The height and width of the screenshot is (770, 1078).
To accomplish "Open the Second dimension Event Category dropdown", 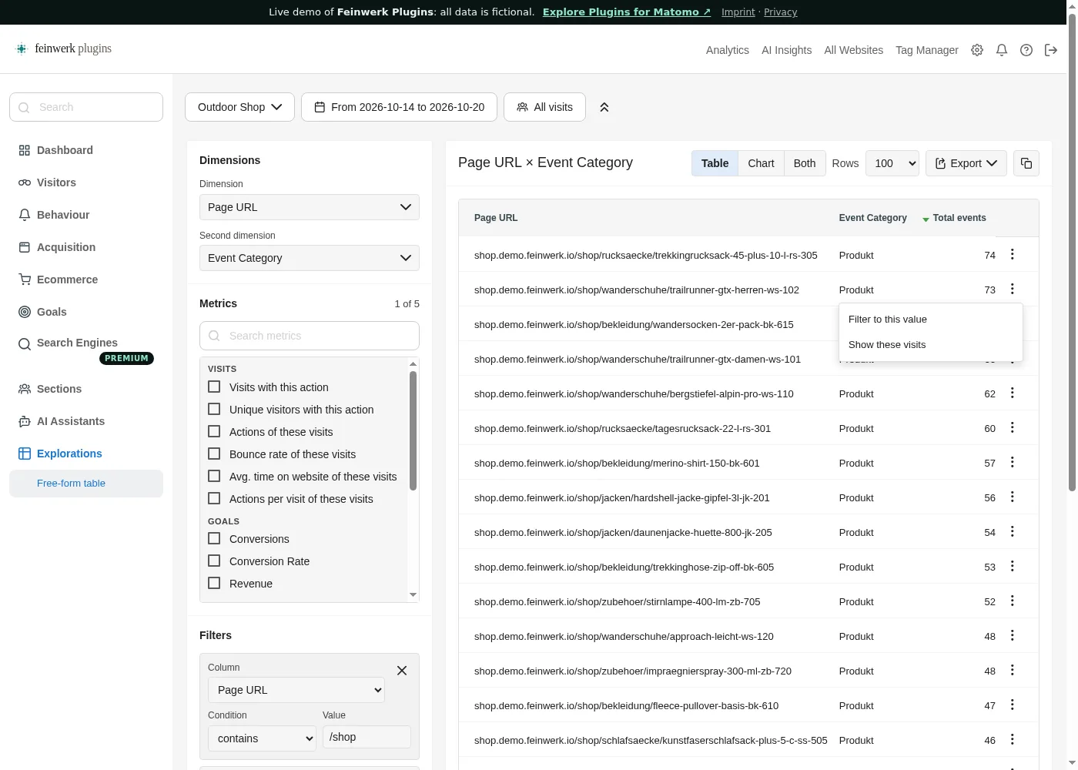I will click(x=310, y=258).
